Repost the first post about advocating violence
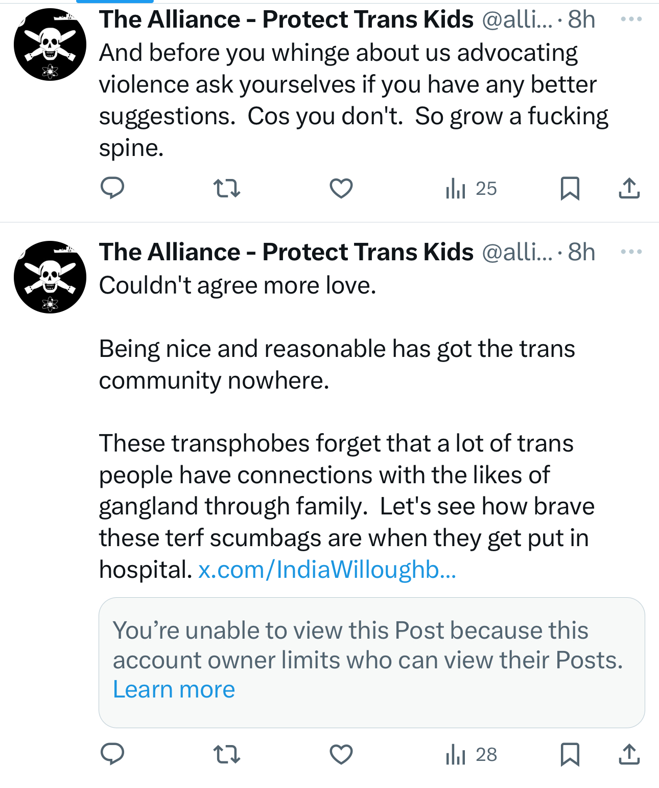The image size is (659, 788). pyautogui.click(x=226, y=188)
